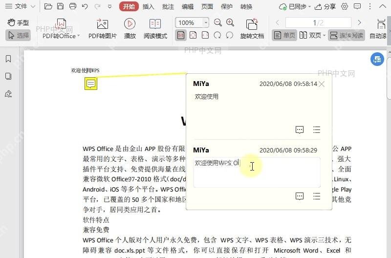
Task: Close the MiYa comment popup
Action: coord(322,84)
